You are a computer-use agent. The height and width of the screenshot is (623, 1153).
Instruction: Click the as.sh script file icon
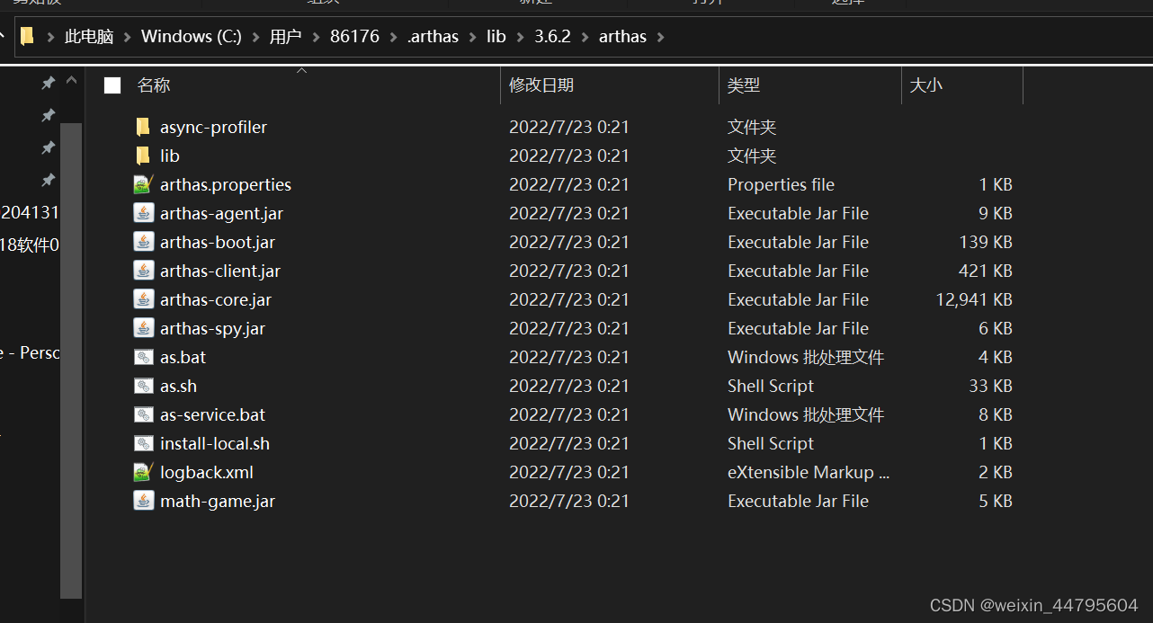point(143,386)
